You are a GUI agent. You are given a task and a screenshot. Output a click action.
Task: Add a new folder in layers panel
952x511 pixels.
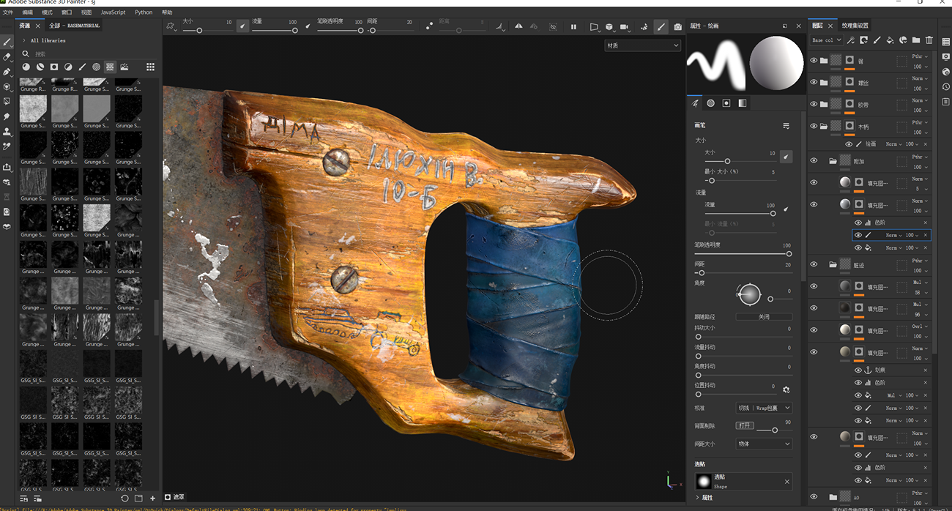coord(916,40)
